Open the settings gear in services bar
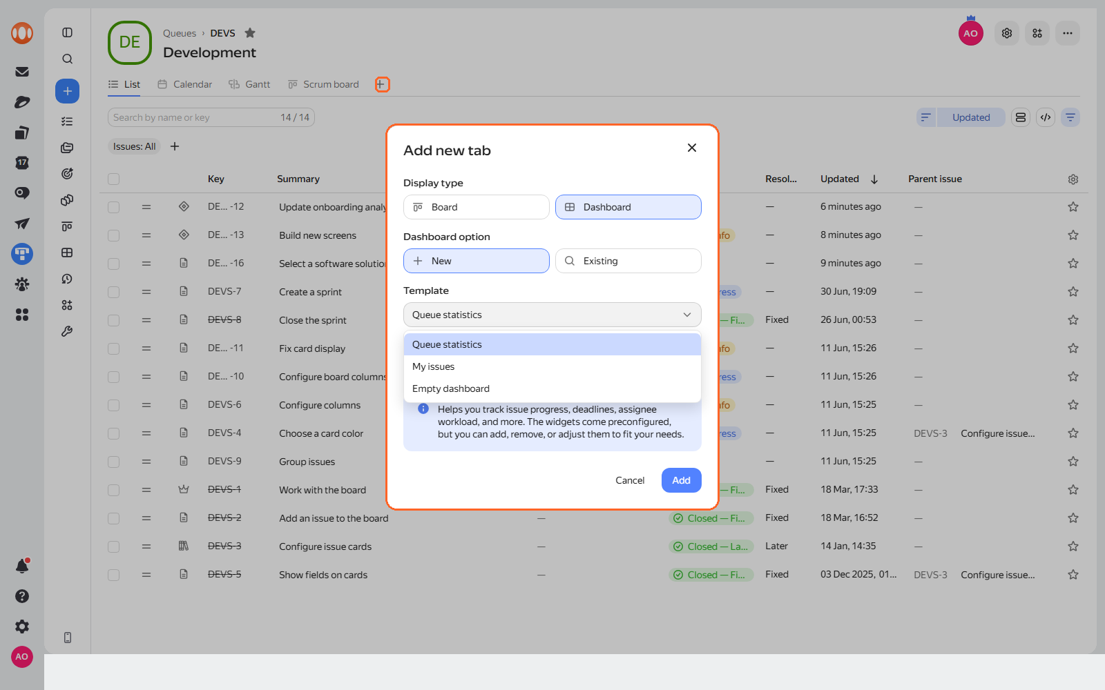Viewport: 1105px width, 690px height. [22, 627]
